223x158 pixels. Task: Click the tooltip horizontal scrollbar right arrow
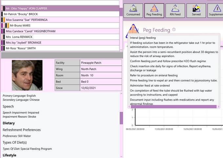pos(219,107)
